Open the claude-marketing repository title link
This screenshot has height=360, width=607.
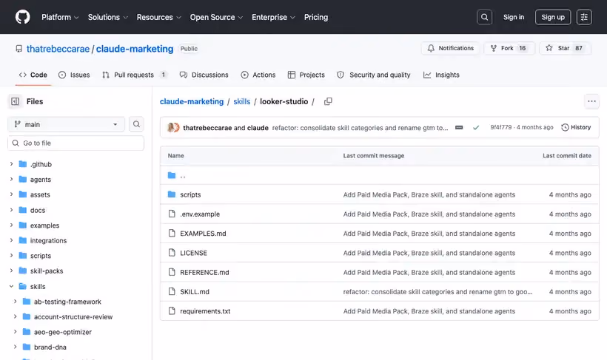pyautogui.click(x=135, y=49)
